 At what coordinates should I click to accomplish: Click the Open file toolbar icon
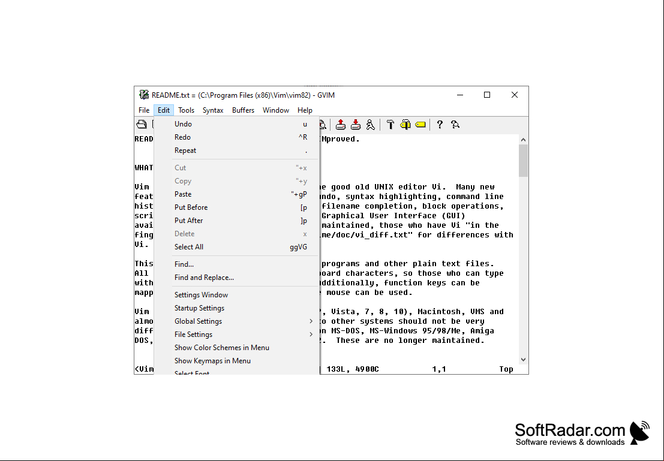141,125
